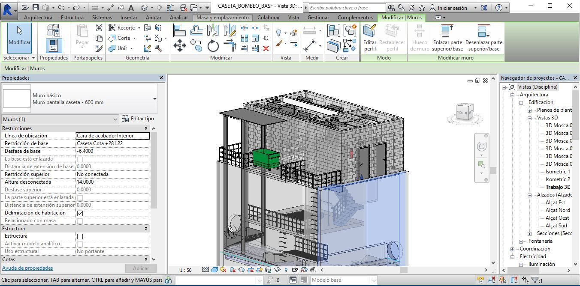
Task: Open the Estructura ribbon tab
Action: click(x=72, y=18)
